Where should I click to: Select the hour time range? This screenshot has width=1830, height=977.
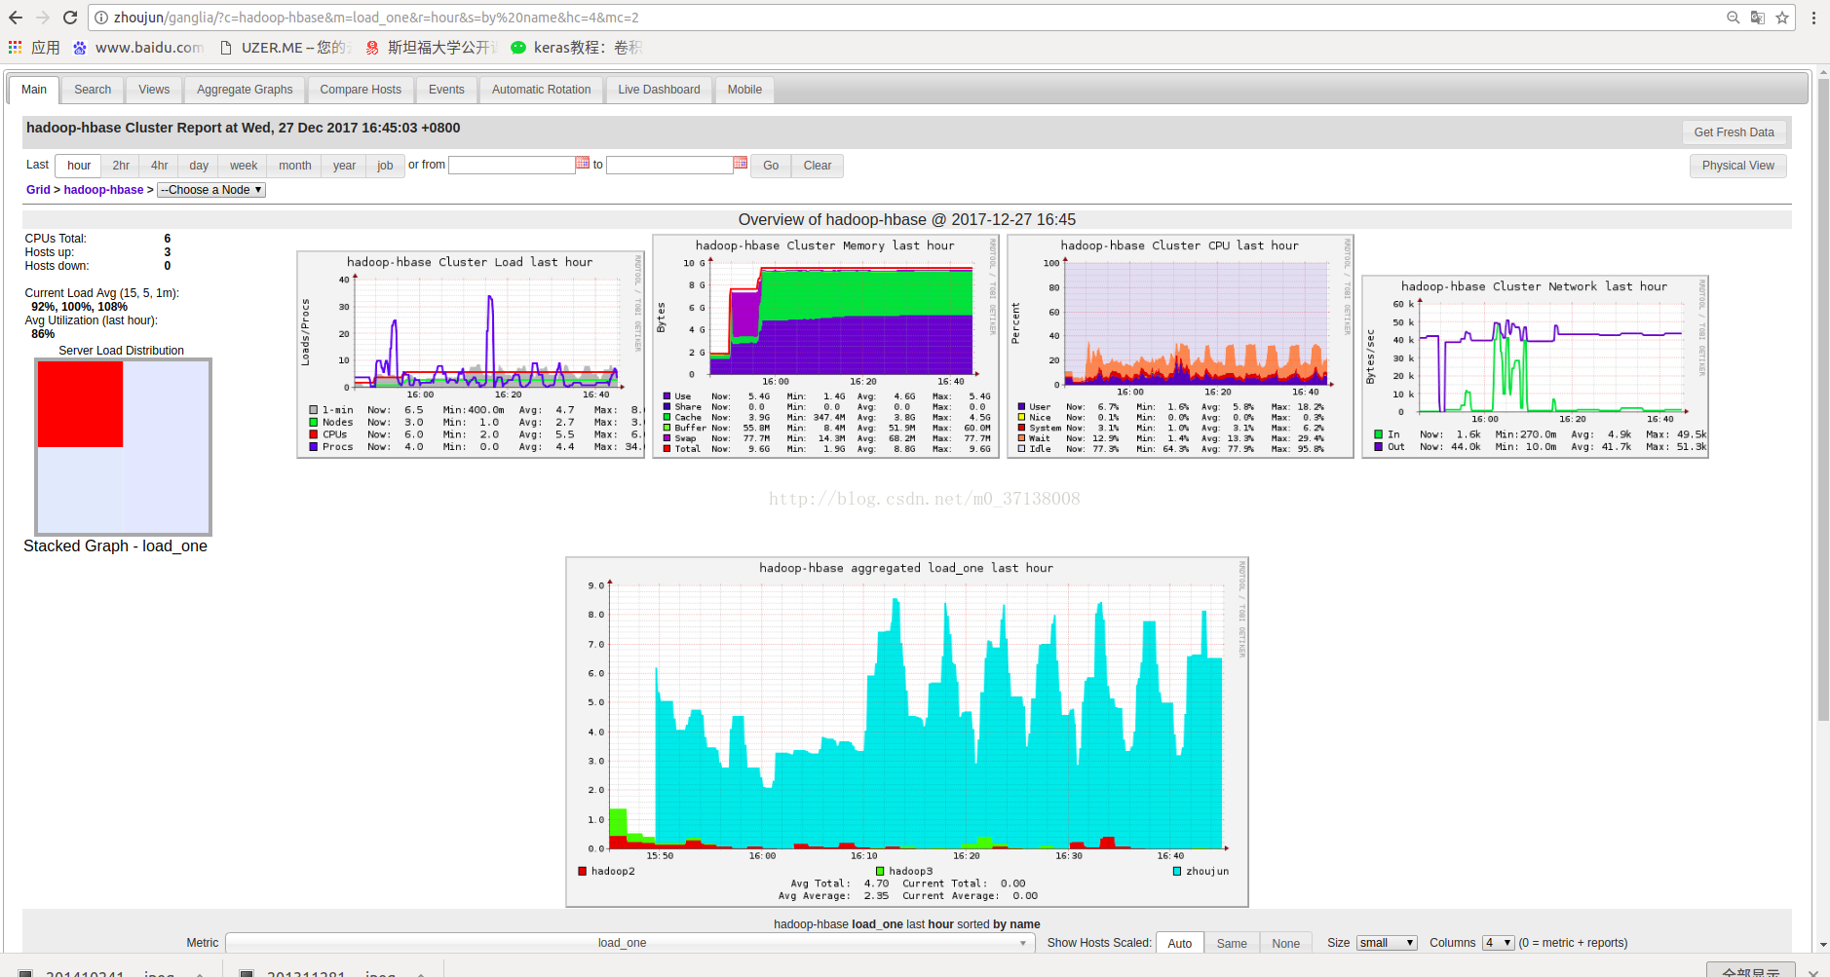[x=79, y=166]
